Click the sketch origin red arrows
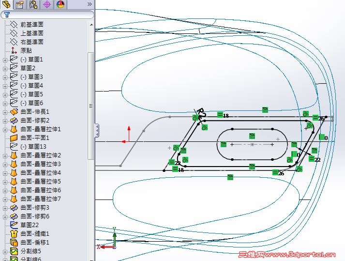 tap(126, 135)
